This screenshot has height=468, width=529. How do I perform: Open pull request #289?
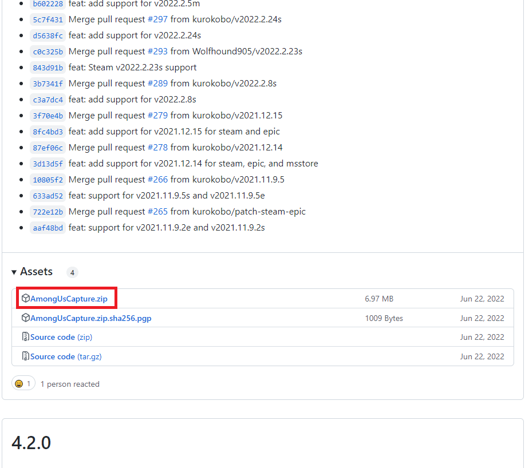(157, 84)
